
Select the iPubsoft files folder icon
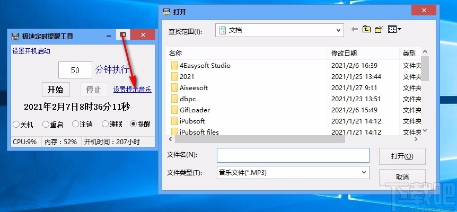coord(174,131)
